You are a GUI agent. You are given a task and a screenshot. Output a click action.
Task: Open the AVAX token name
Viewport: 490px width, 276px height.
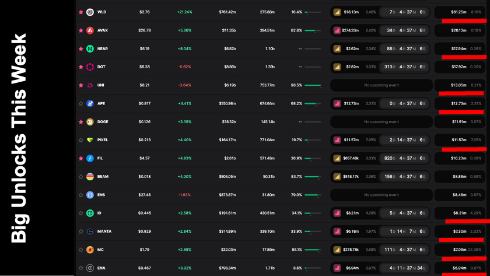click(x=103, y=30)
